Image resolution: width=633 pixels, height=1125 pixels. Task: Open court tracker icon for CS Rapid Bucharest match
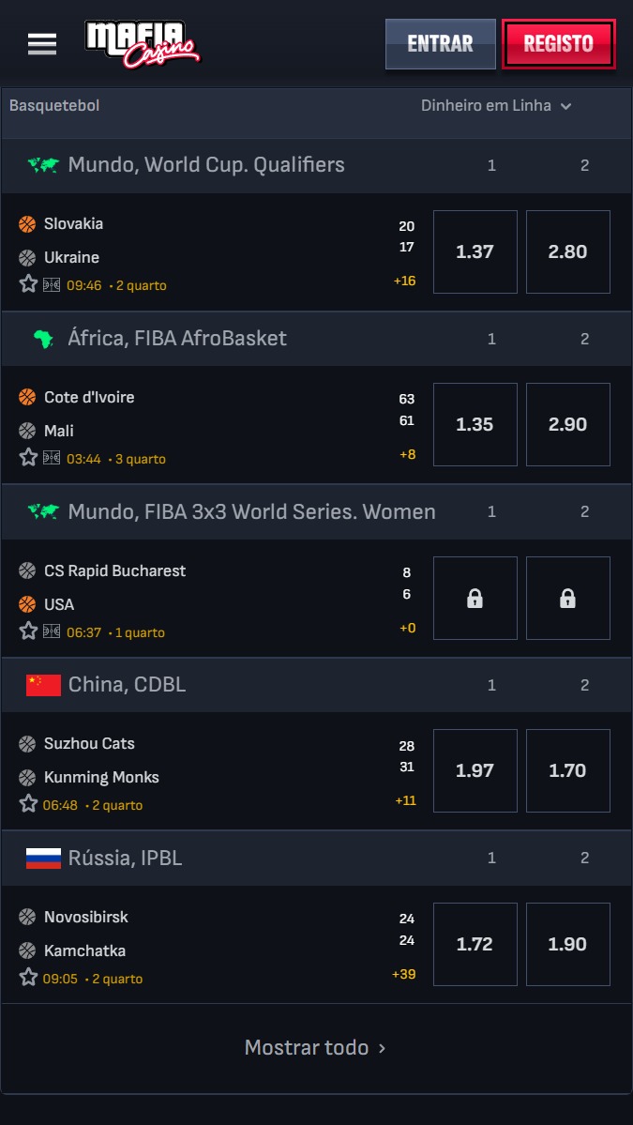[x=52, y=631]
